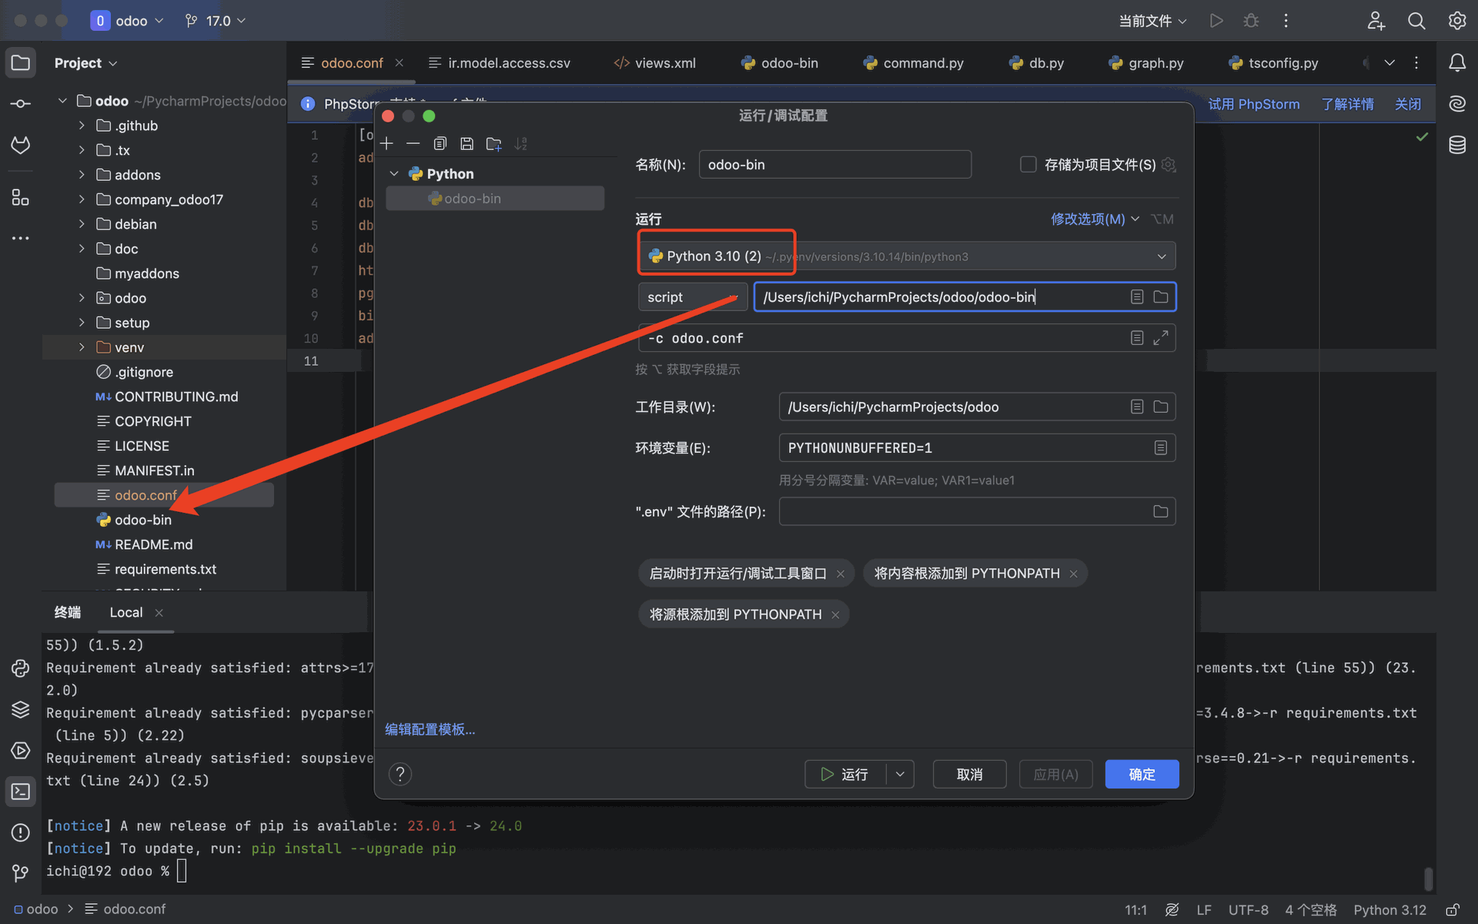Open the Project tool window icon
The image size is (1478, 924).
21,62
